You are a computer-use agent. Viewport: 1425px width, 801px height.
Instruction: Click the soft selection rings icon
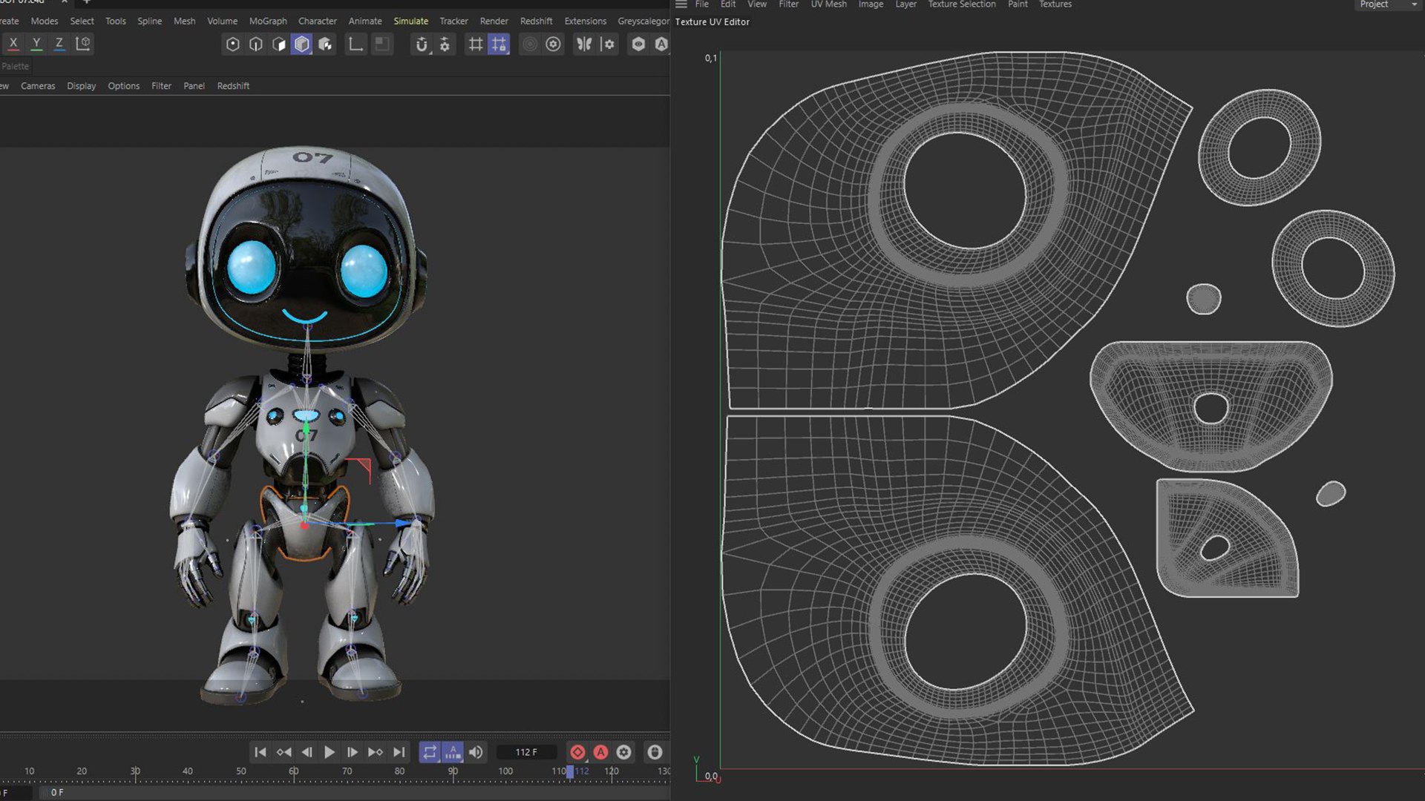pyautogui.click(x=530, y=44)
